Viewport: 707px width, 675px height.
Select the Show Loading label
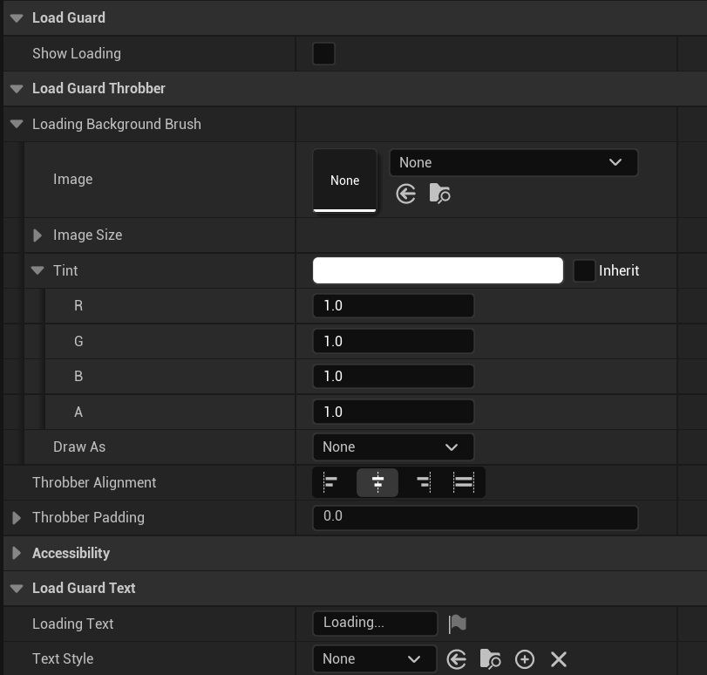[x=77, y=54]
